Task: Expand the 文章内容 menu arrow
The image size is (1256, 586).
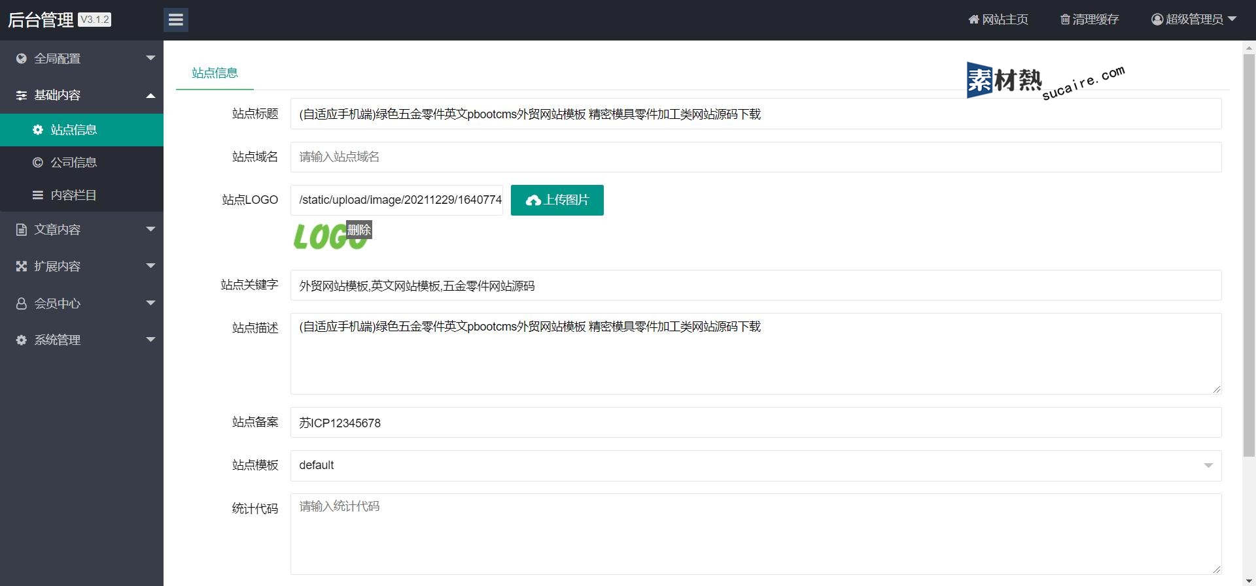Action: tap(150, 229)
